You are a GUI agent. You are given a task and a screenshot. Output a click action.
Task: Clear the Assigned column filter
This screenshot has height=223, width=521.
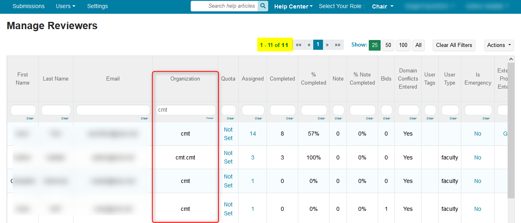click(258, 118)
